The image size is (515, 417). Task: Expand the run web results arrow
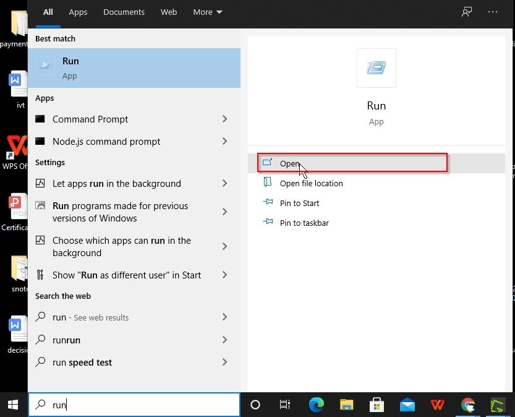click(x=224, y=317)
